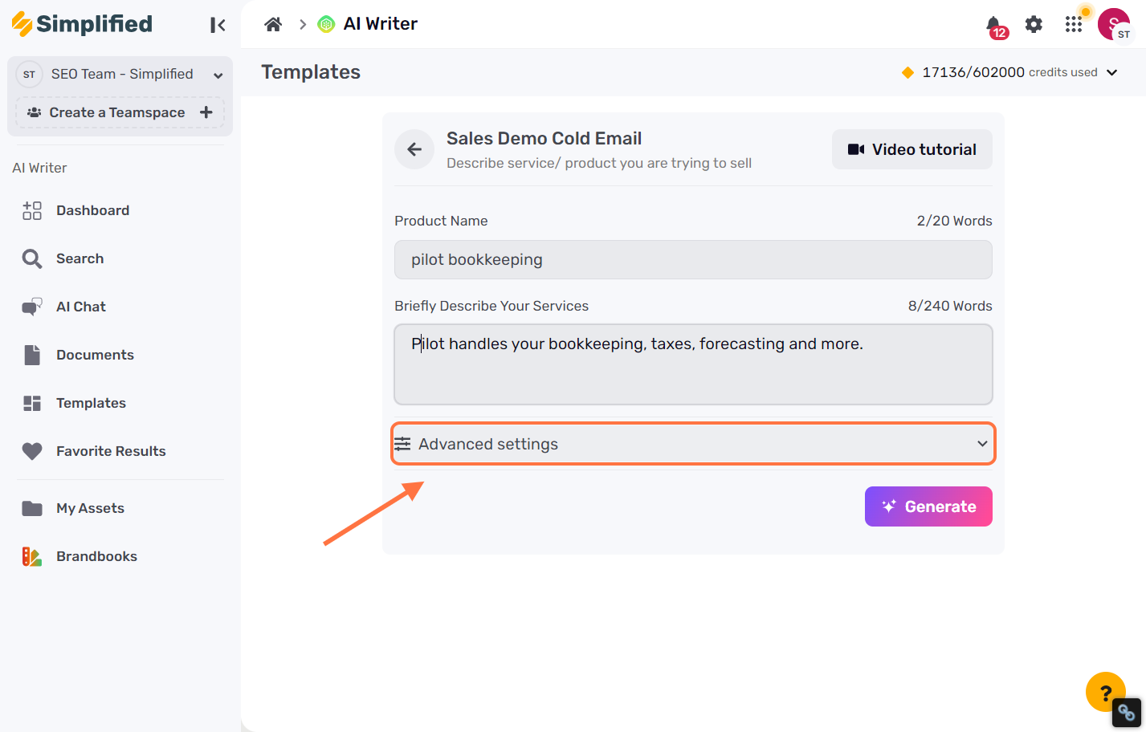Viewport: 1146px width, 732px height.
Task: Go back using the arrow button
Action: [414, 149]
